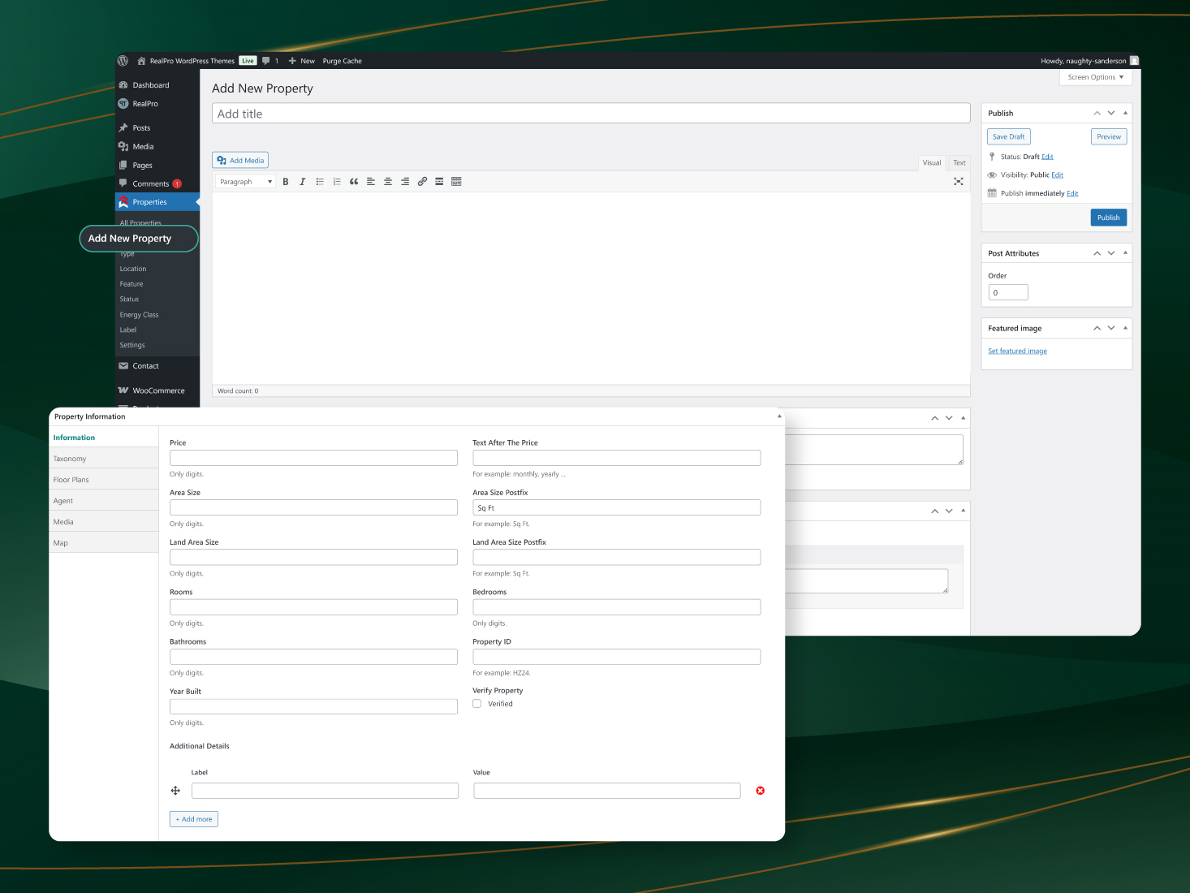This screenshot has height=893, width=1190.
Task: Click the drag handle of Additional Details row
Action: 175,791
